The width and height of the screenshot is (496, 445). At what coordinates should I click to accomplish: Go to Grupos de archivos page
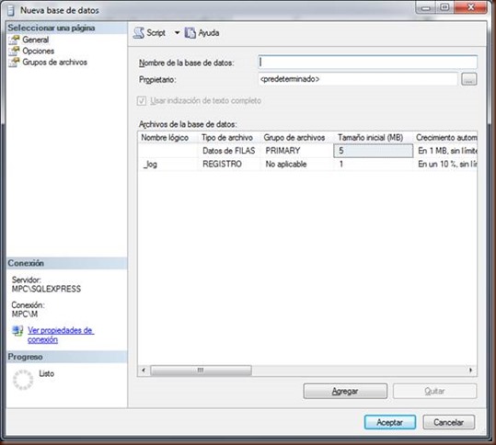point(54,62)
